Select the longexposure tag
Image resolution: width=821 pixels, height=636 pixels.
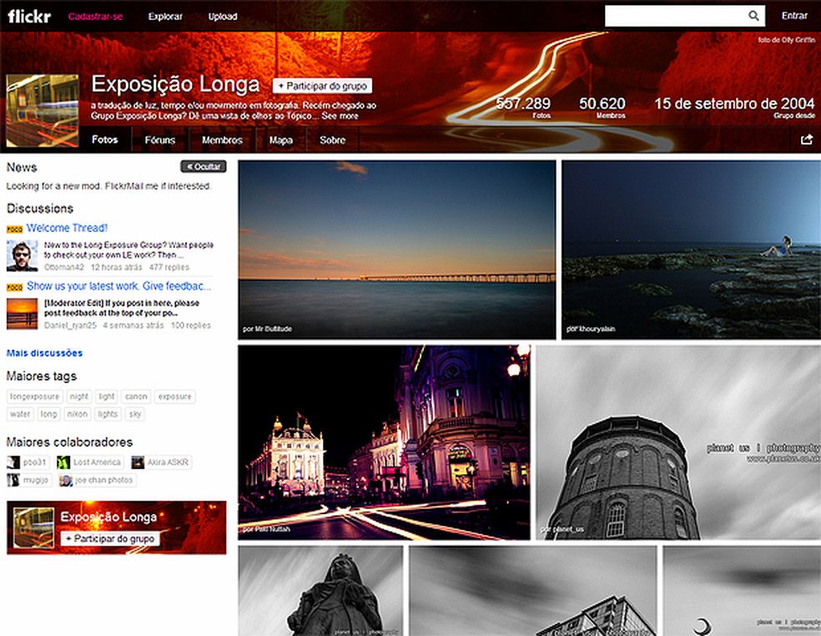pos(34,396)
